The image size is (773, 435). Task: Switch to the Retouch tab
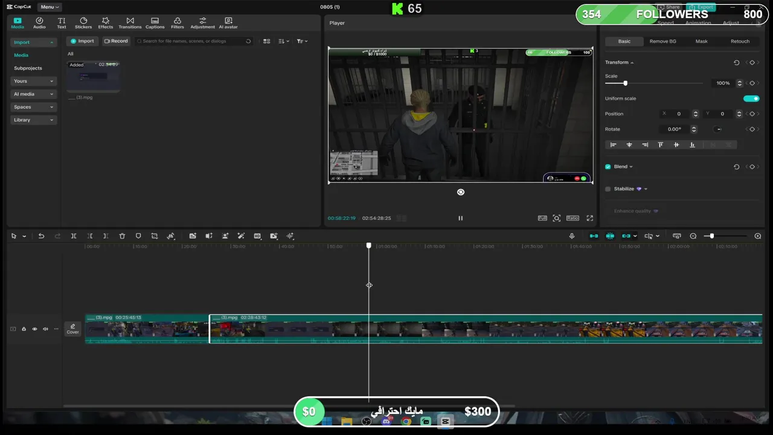tap(740, 41)
